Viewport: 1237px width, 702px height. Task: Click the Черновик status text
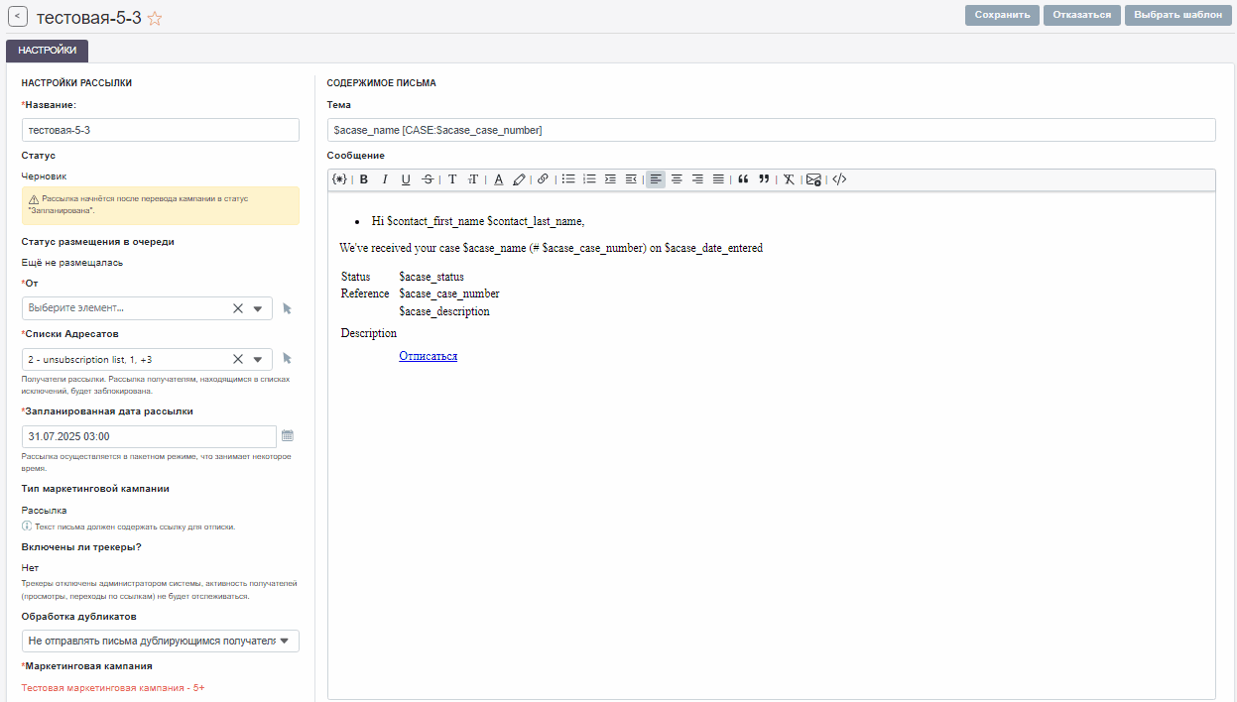coord(45,175)
